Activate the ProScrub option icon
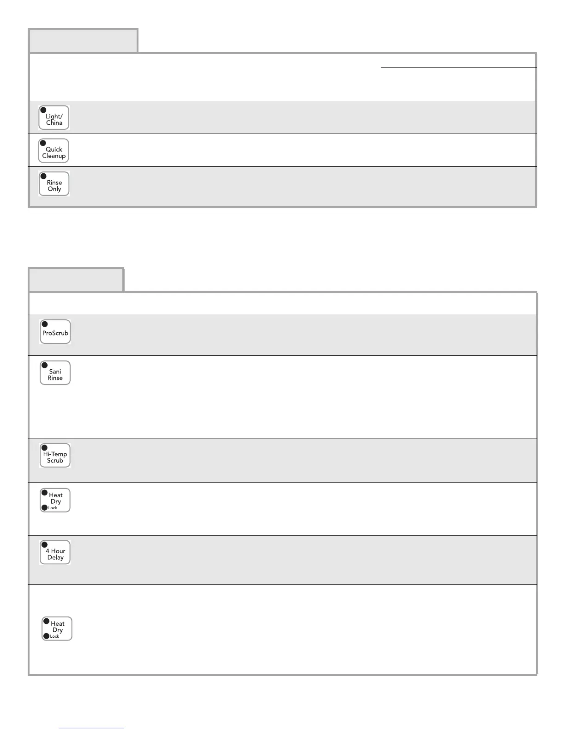 (55, 332)
